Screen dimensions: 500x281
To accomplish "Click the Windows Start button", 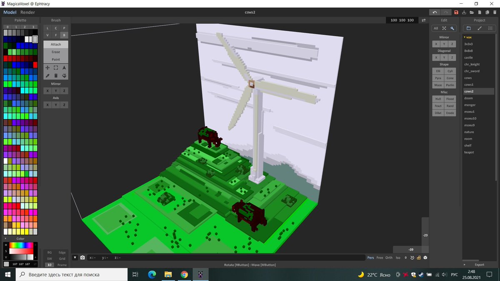I will [x=8, y=274].
